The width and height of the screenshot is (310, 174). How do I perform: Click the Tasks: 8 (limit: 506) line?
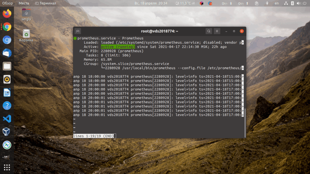108,55
